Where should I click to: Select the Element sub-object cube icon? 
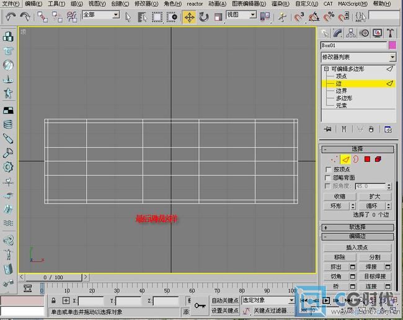click(378, 159)
